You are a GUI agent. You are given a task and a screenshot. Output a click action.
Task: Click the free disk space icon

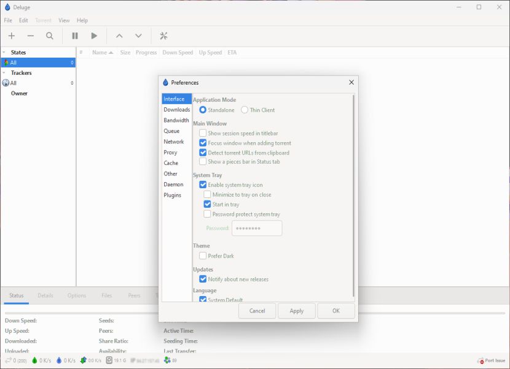pyautogui.click(x=109, y=360)
